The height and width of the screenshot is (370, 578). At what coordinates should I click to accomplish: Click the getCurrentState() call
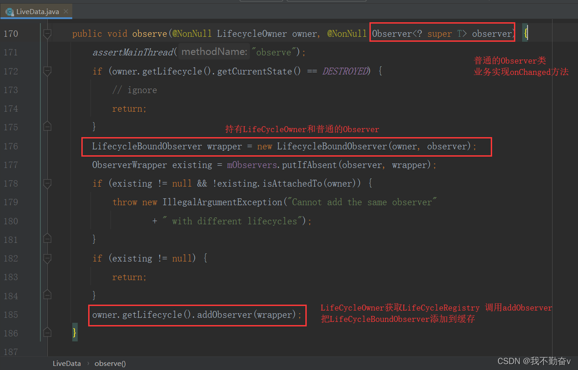pos(259,71)
